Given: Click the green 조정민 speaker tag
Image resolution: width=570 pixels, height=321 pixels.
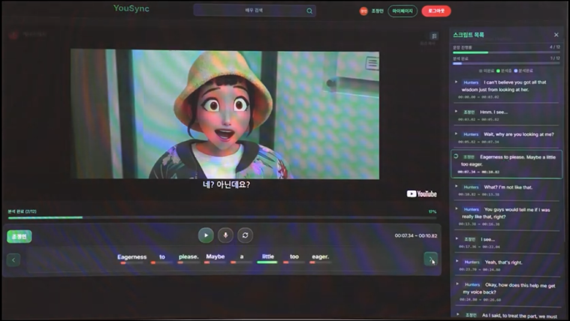Looking at the screenshot, I should [19, 236].
